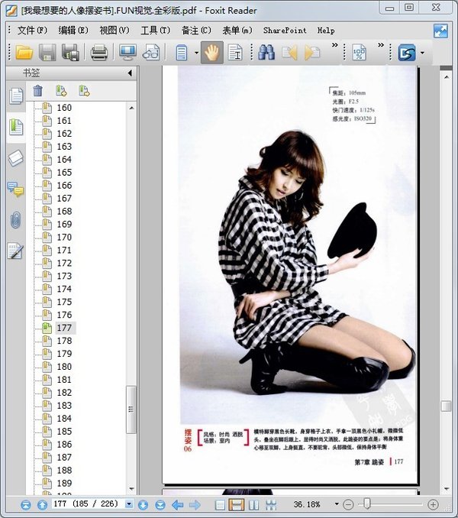Click the zoom in plus button
This screenshot has height=518, width=458.
[434, 505]
